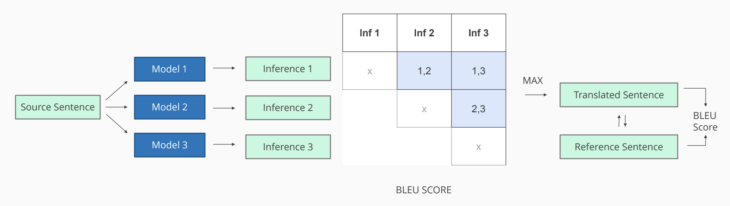The image size is (730, 206).
Task: Select the Model 2 block
Action: [x=169, y=107]
